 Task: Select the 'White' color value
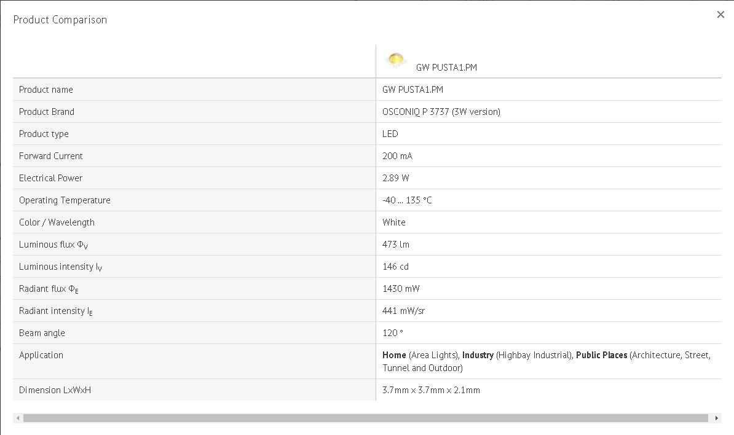coord(393,222)
